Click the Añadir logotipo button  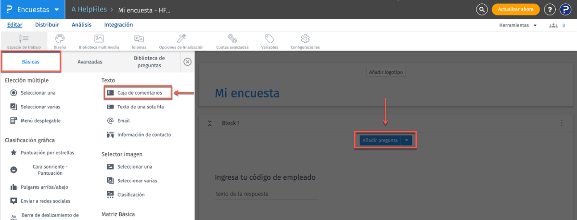tap(386, 72)
